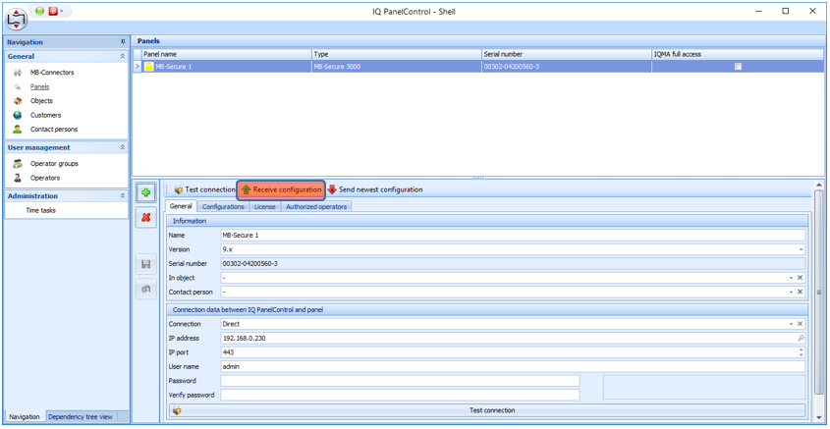This screenshot has height=429, width=830.
Task: Click the IQMA full access column header
Action: [x=738, y=54]
